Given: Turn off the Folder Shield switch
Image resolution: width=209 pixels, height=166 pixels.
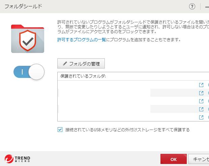Looking at the screenshot, I should (29, 72).
